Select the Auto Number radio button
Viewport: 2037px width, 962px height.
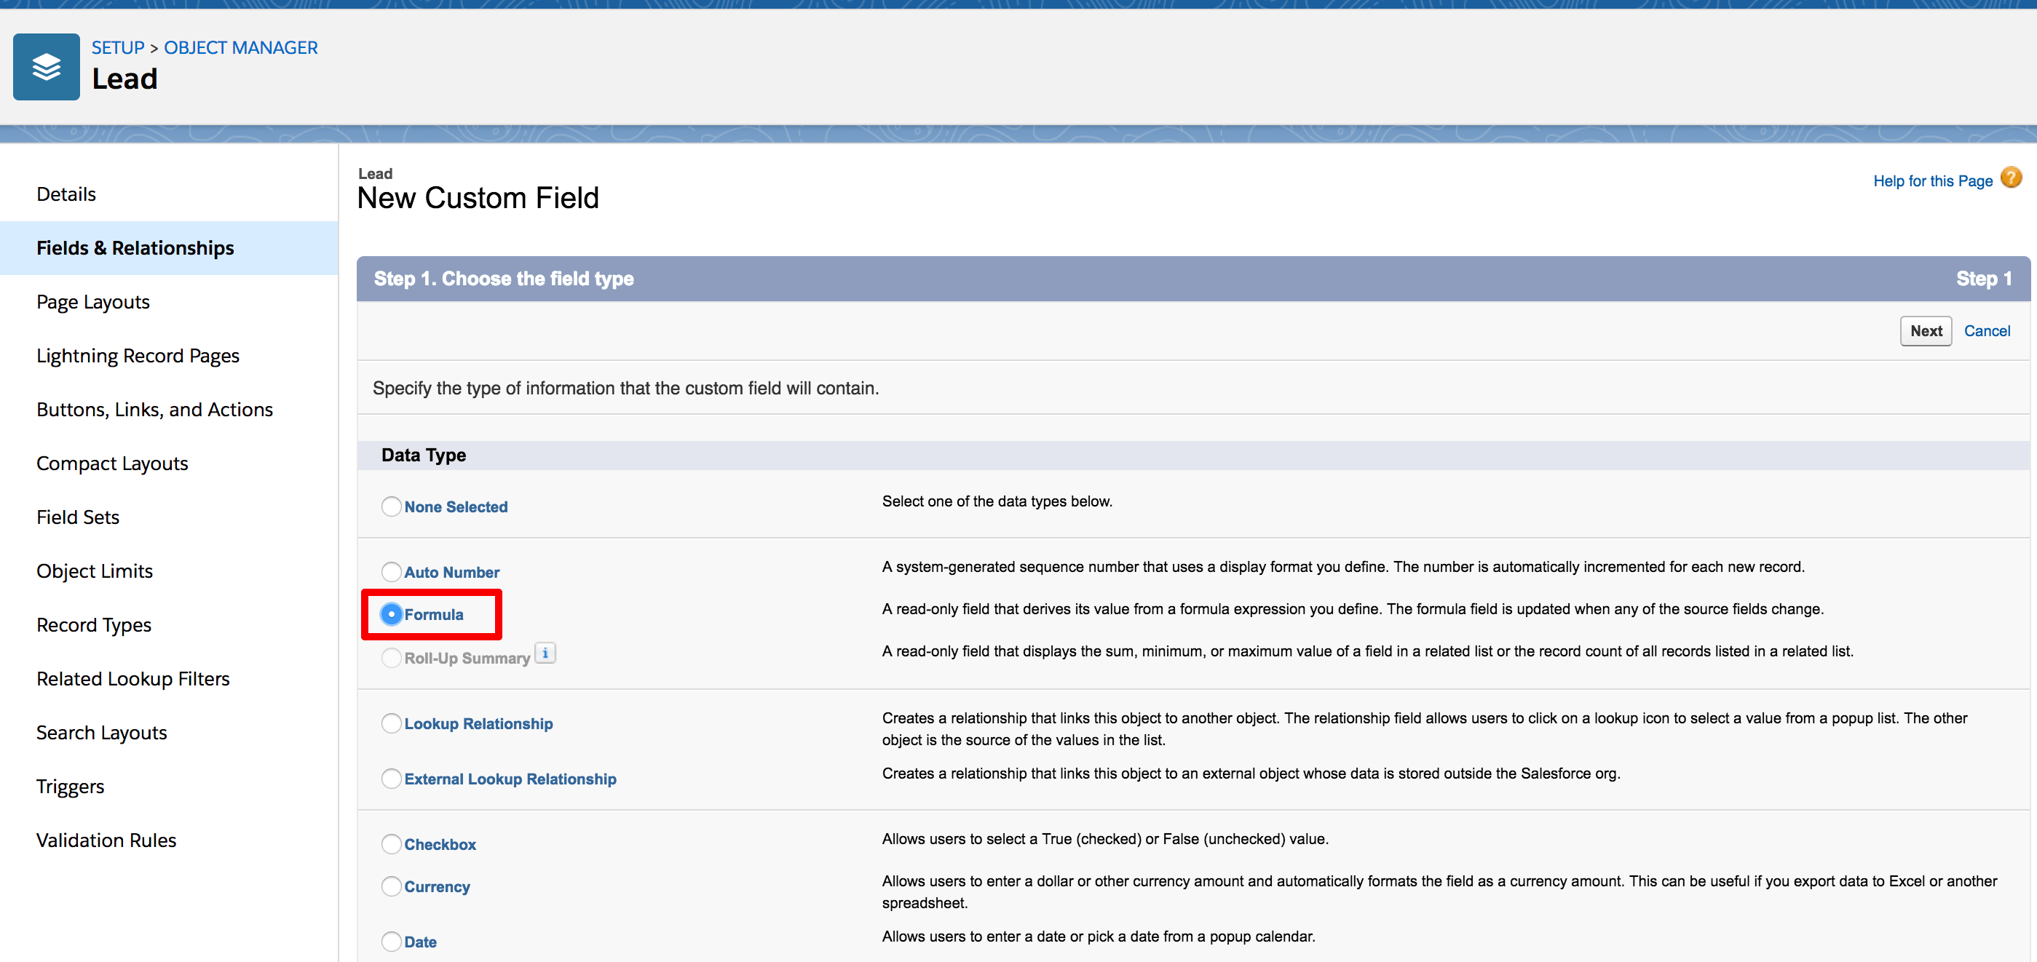click(392, 571)
